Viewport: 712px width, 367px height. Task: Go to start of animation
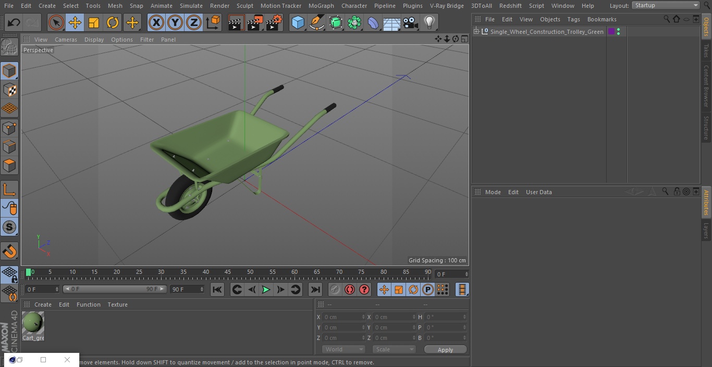click(x=217, y=289)
